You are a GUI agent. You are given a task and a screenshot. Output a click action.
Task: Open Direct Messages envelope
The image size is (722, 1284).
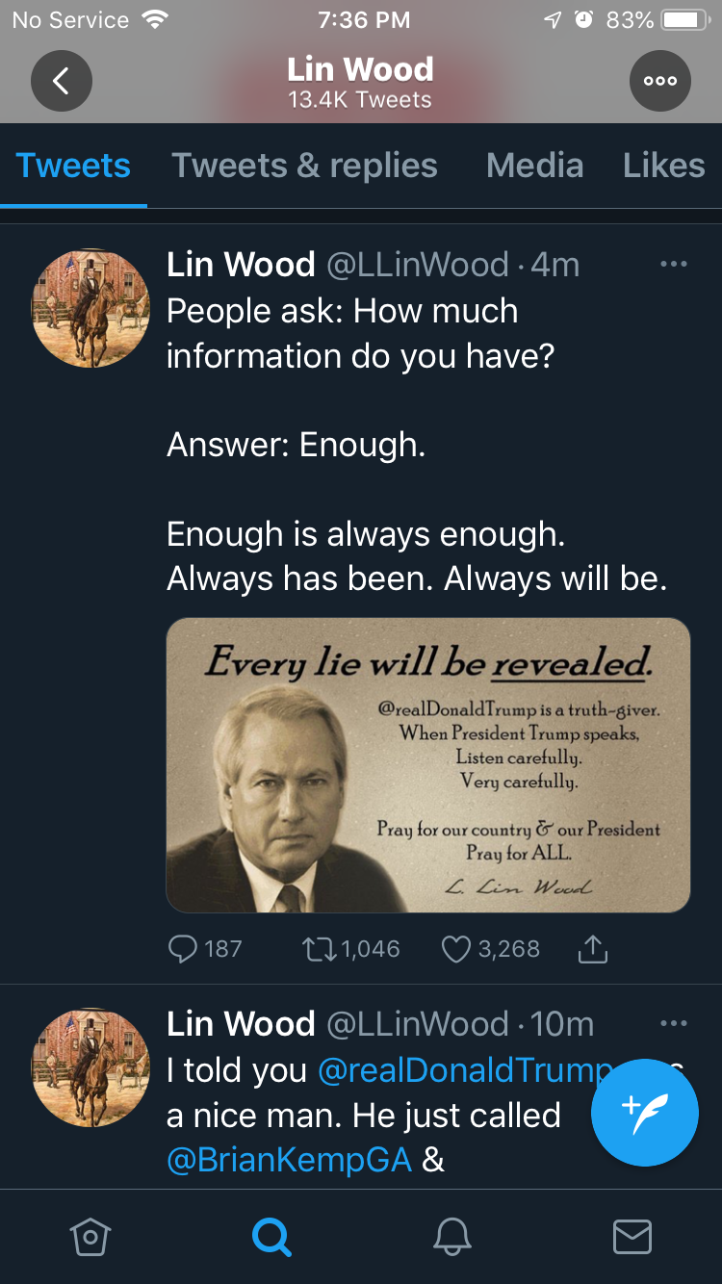tap(632, 1236)
